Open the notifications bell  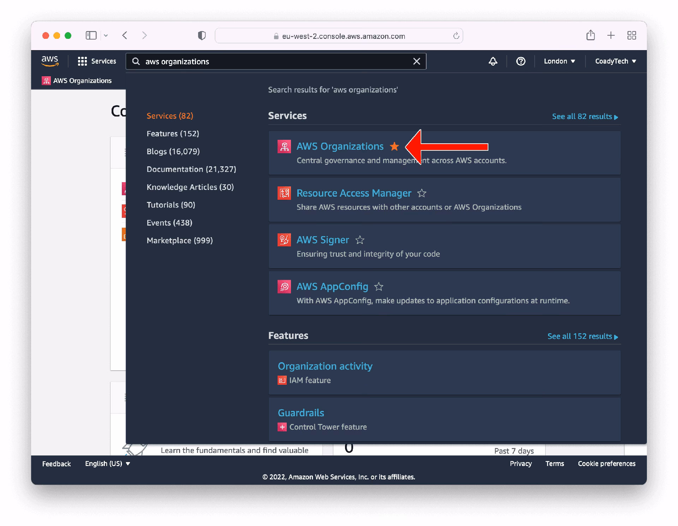pos(493,61)
